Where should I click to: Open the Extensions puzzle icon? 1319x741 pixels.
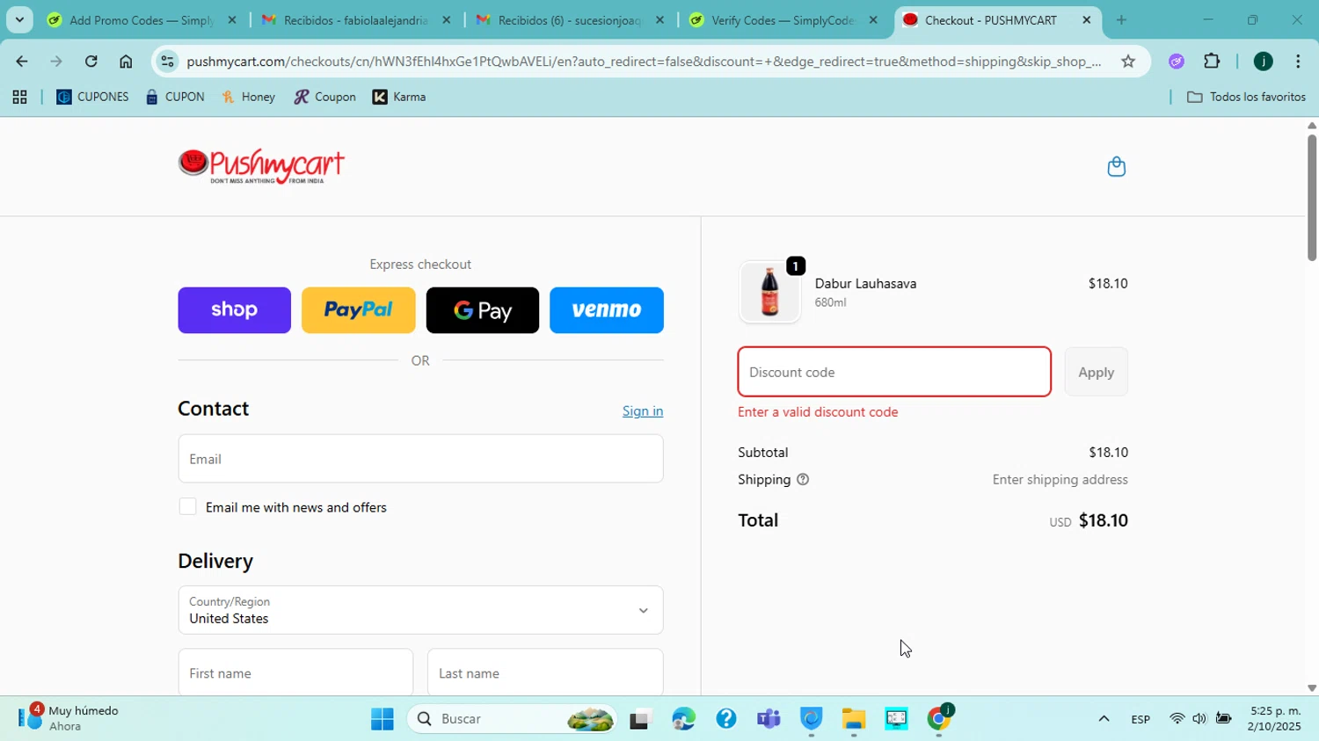[x=1212, y=62]
